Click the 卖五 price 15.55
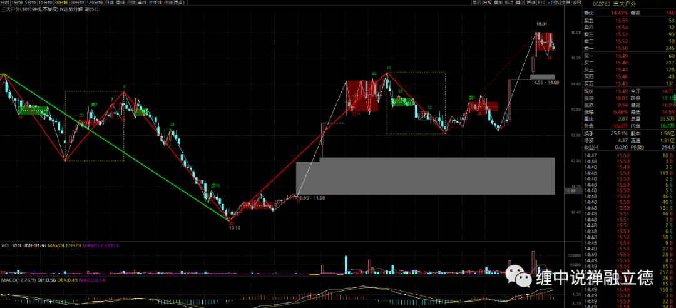The height and width of the screenshot is (308, 676). pos(622,20)
